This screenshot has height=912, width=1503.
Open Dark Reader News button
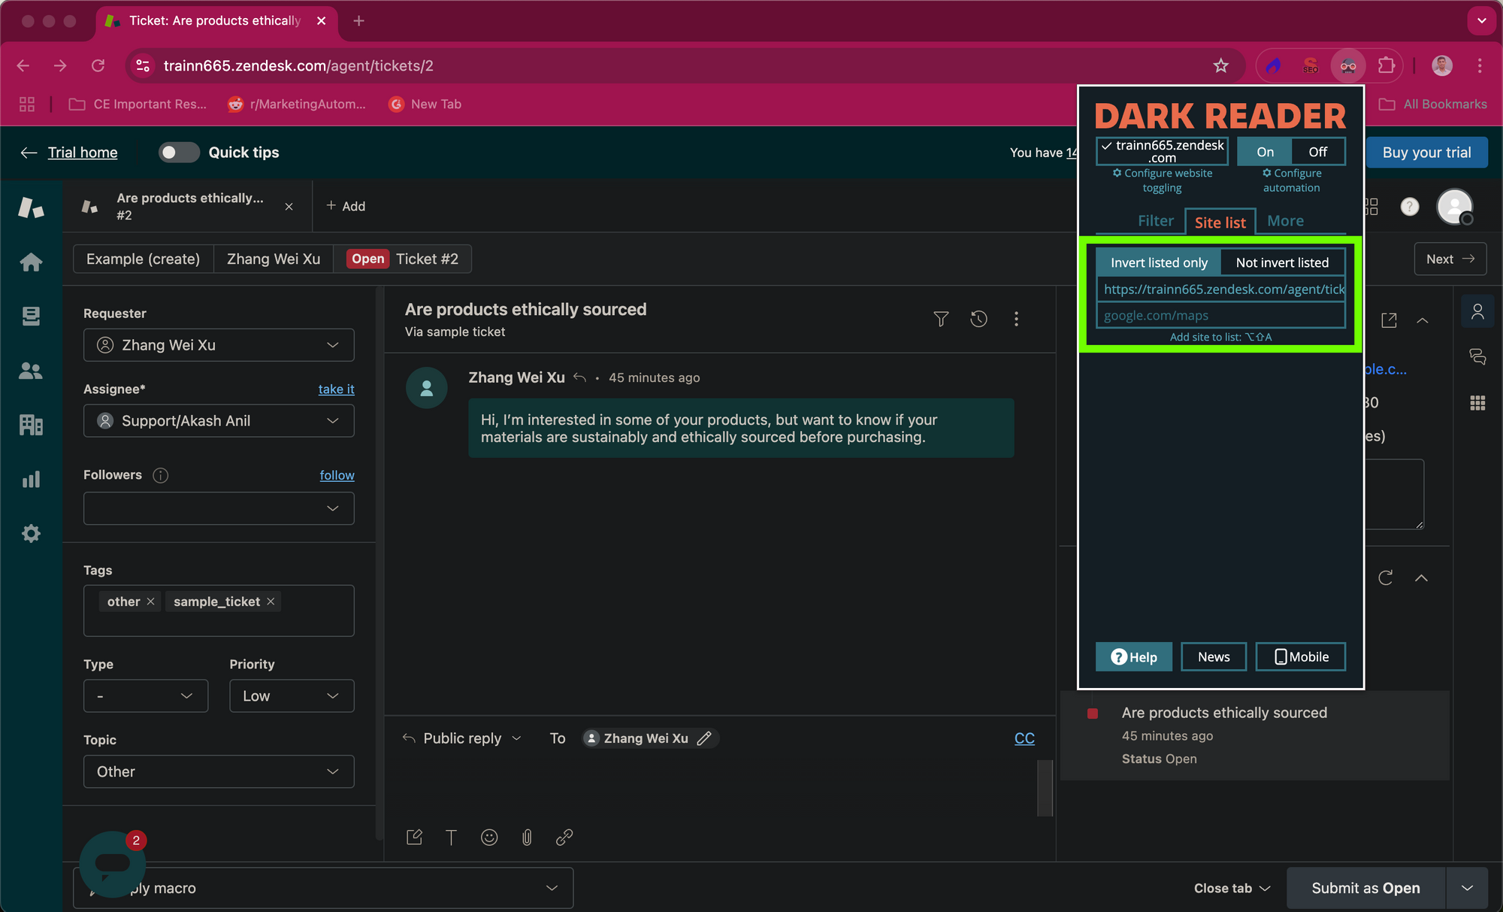[x=1214, y=657]
